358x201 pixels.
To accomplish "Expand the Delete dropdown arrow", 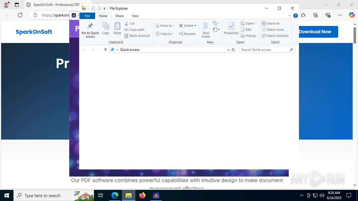I will click(x=195, y=26).
